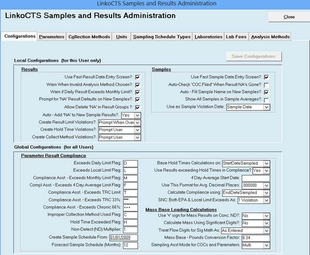The width and height of the screenshot is (310, 255).
Task: Switch to the Parameters tab
Action: click(52, 37)
